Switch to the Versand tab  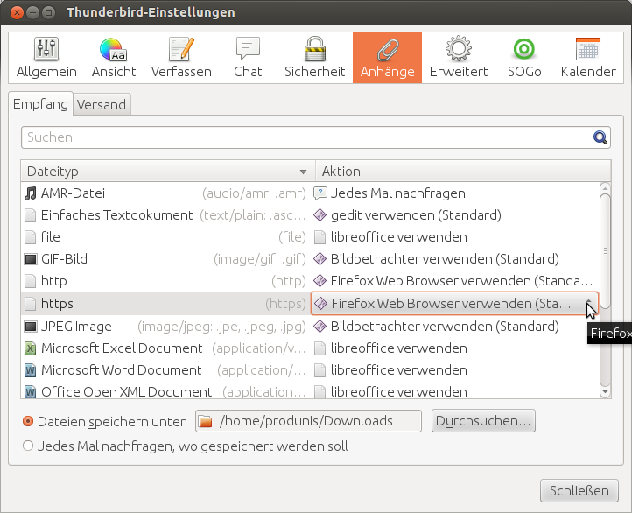click(102, 105)
